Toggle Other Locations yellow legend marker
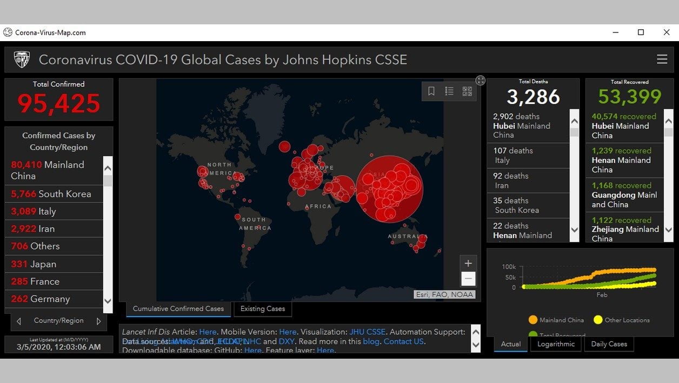This screenshot has height=383, width=679. (598, 320)
